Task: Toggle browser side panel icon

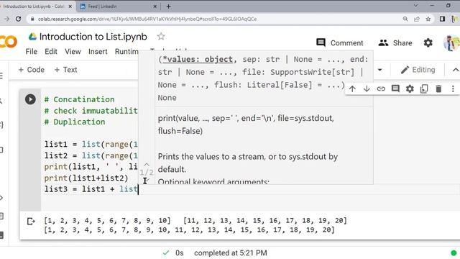Action: point(442,19)
